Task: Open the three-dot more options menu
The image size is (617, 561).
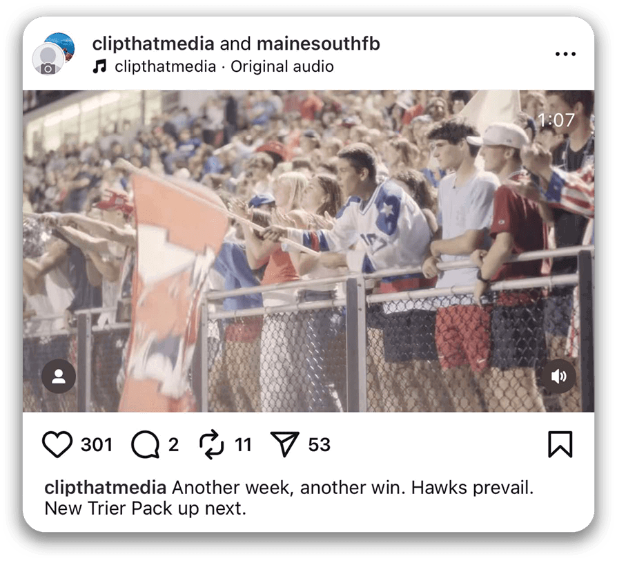Action: click(565, 54)
